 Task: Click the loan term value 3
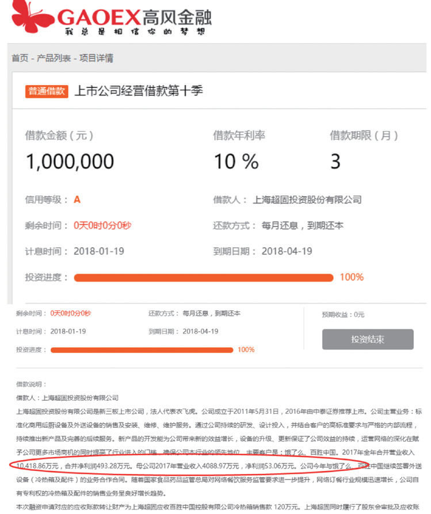click(x=335, y=162)
